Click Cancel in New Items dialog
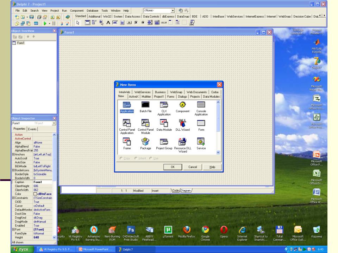 click(x=193, y=167)
